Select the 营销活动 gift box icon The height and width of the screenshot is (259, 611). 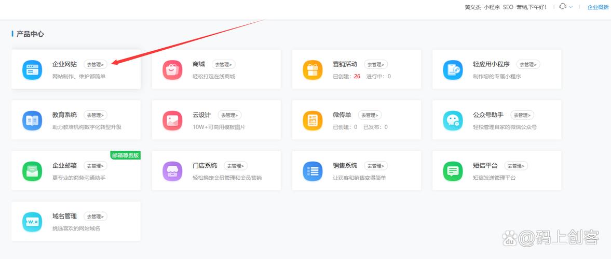point(313,70)
